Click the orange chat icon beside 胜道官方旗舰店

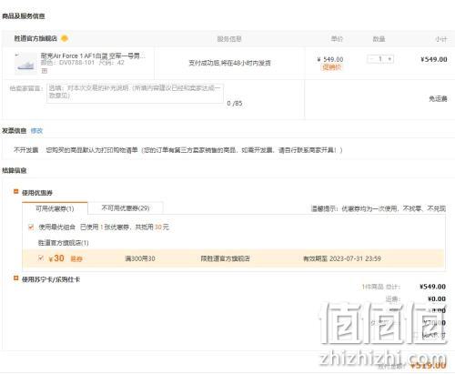(x=65, y=38)
